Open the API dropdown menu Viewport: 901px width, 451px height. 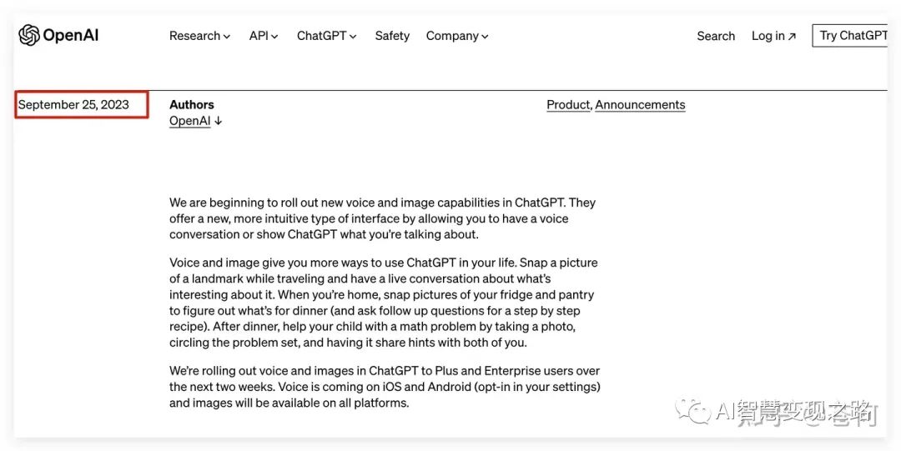click(x=264, y=36)
